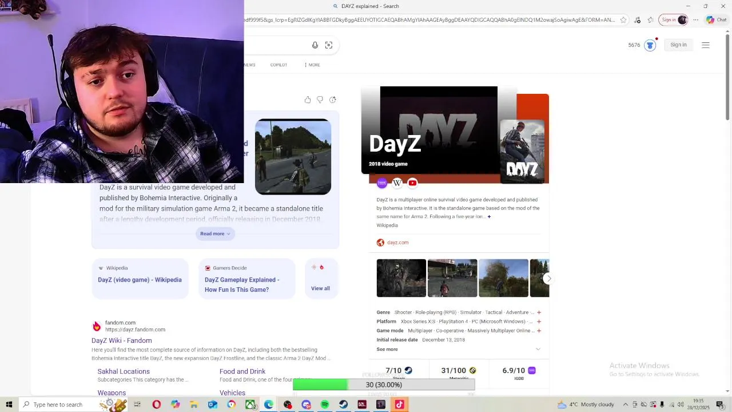Open Weapons sublink
The height and width of the screenshot is (412, 732).
click(x=112, y=393)
